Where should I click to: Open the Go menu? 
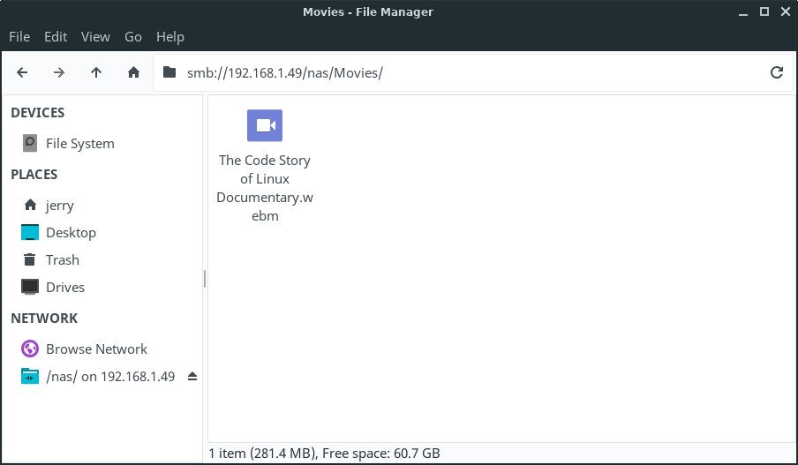[133, 36]
